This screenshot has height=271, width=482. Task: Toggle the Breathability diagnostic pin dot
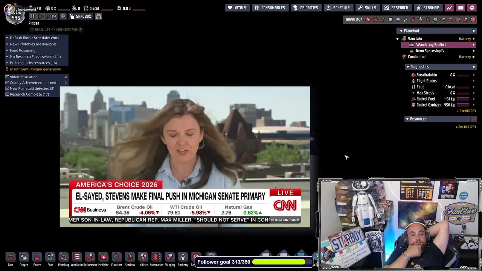[x=474, y=75]
